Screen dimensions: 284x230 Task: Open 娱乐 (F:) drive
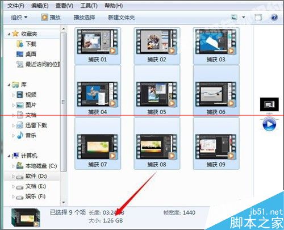point(31,196)
